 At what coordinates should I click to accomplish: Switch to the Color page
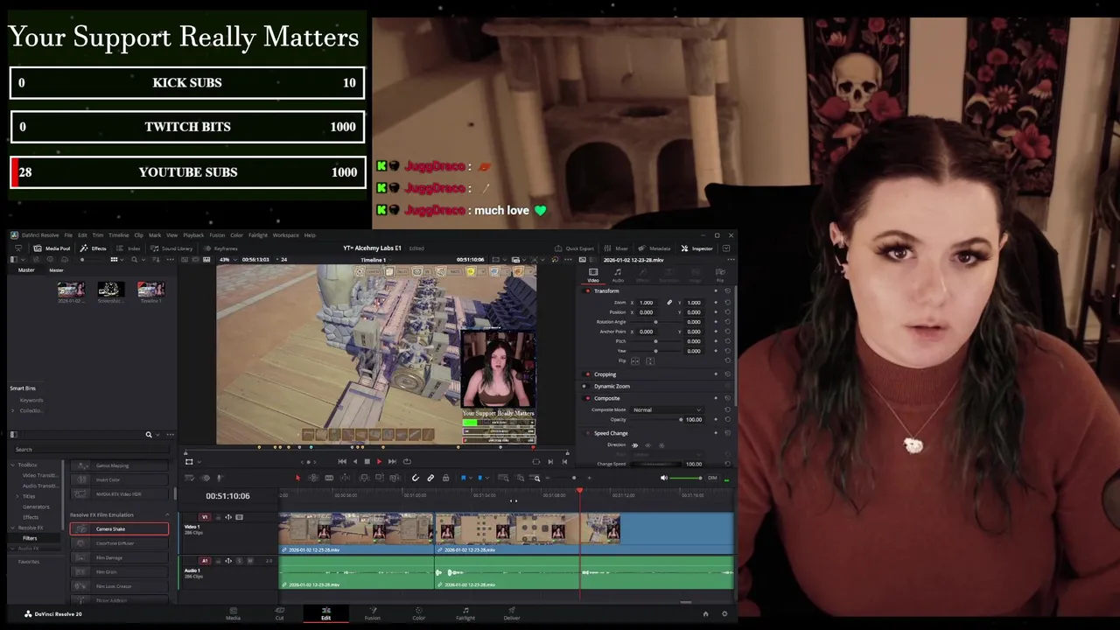418,613
